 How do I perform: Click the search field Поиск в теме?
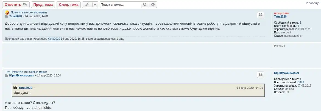click(120, 5)
